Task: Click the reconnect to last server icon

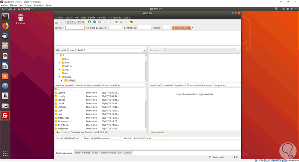Action: [110, 22]
